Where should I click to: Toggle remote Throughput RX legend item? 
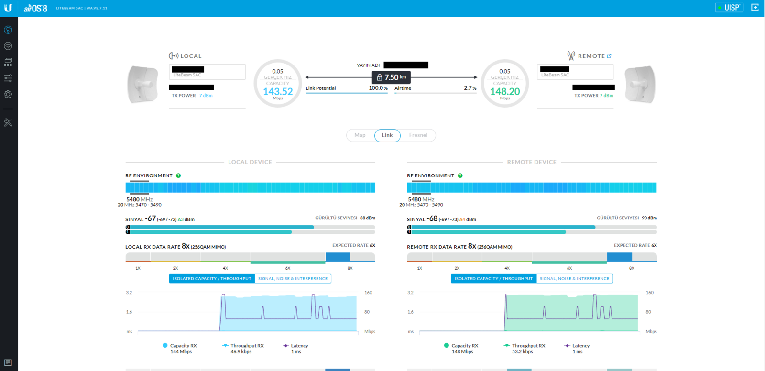point(525,349)
